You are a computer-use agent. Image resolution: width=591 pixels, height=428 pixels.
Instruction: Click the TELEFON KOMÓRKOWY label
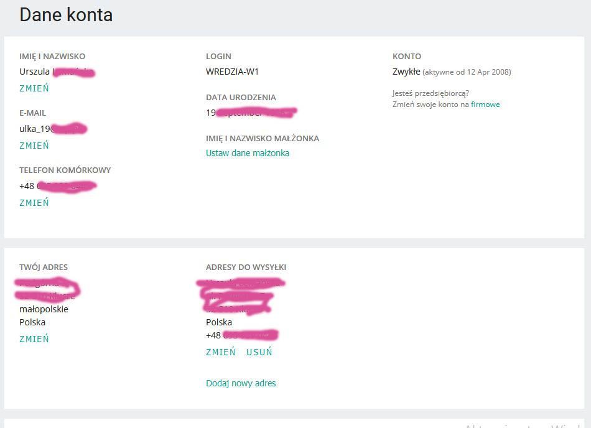(x=65, y=170)
